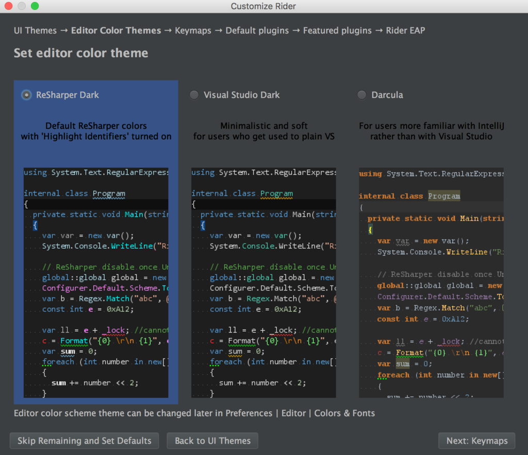528x455 pixels.
Task: Click the Darcula label text
Action: [x=387, y=95]
